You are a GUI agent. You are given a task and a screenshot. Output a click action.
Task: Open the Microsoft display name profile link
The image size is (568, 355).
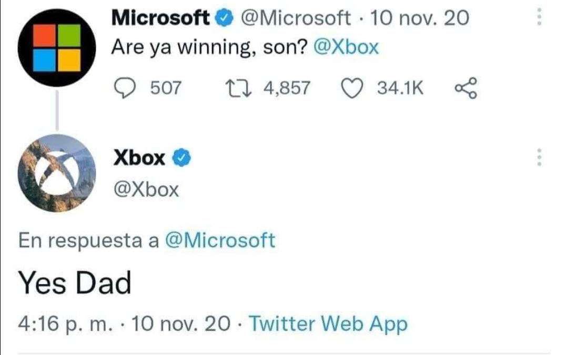coord(160,19)
